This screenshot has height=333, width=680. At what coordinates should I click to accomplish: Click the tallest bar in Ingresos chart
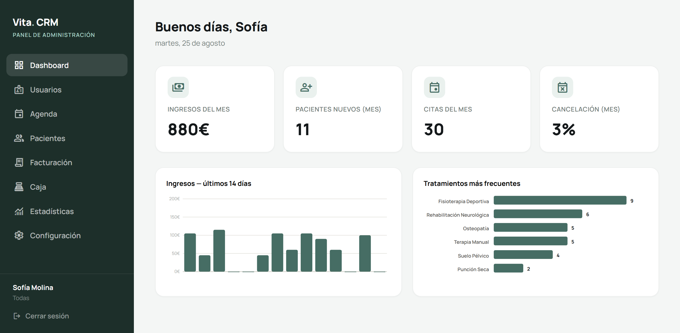coord(219,251)
